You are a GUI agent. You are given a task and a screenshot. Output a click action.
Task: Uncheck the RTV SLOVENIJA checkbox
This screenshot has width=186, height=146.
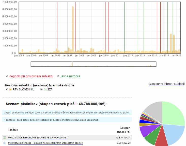(x=7, y=89)
